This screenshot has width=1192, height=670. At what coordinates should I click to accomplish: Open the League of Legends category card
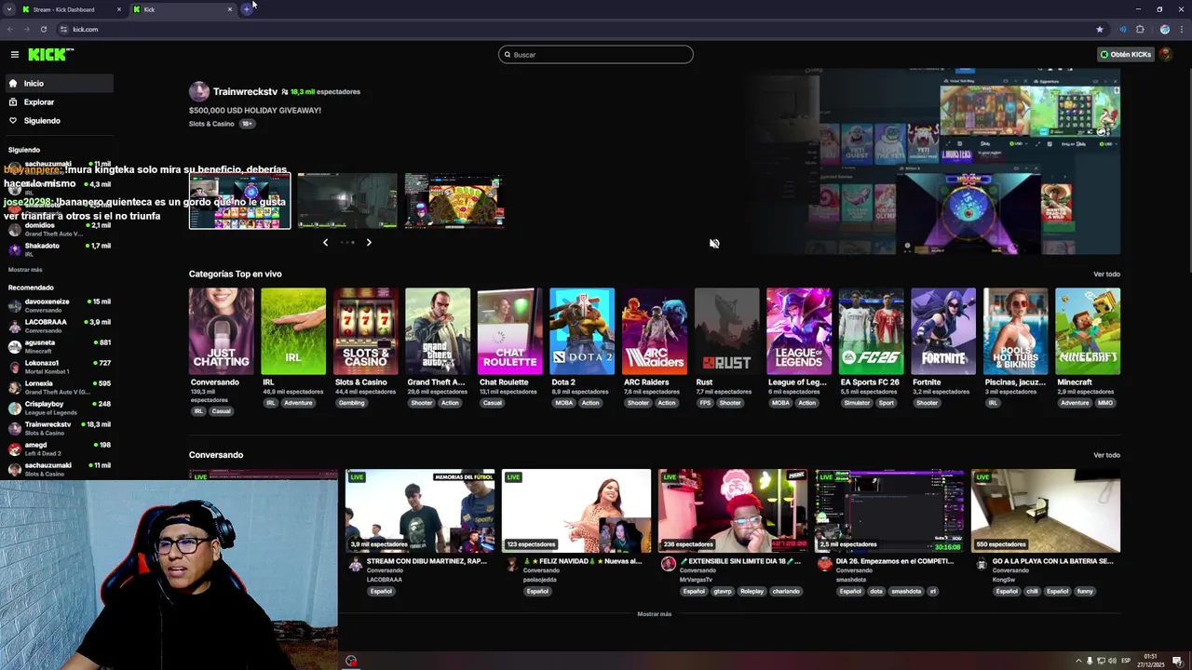click(x=799, y=331)
